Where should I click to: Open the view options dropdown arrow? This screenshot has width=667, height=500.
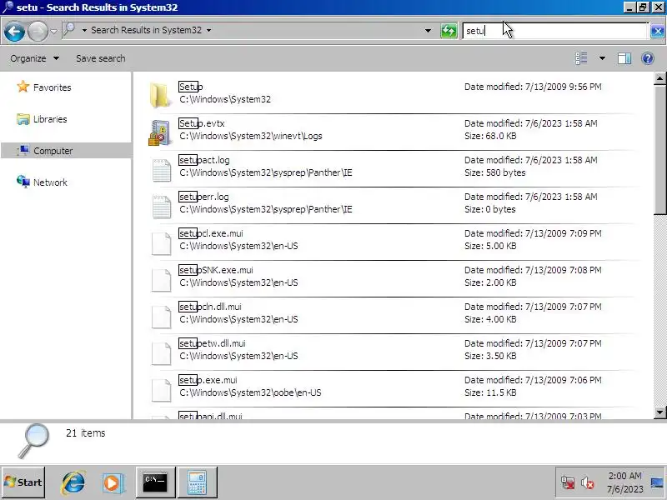click(x=602, y=58)
